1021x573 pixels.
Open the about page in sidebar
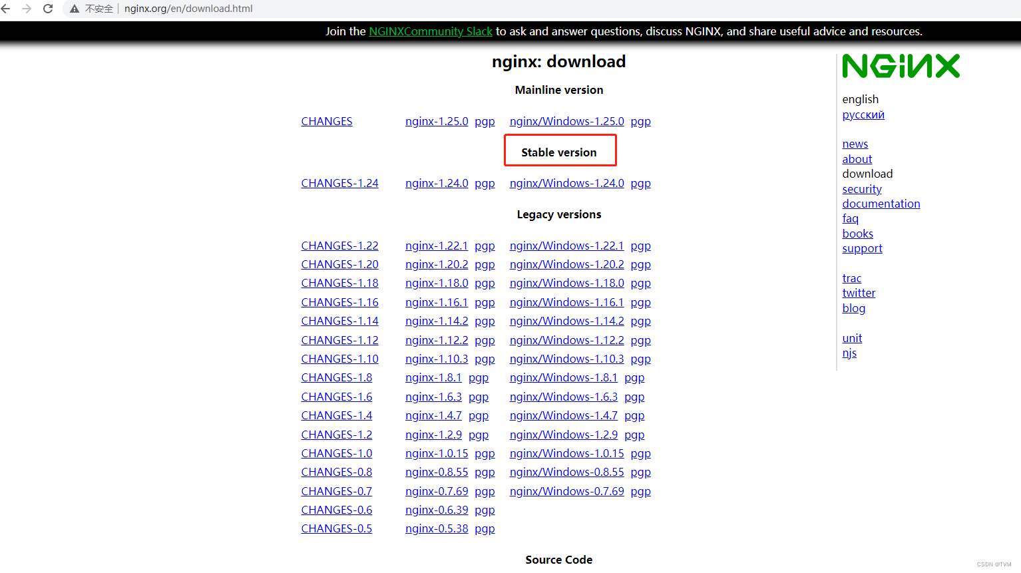857,159
